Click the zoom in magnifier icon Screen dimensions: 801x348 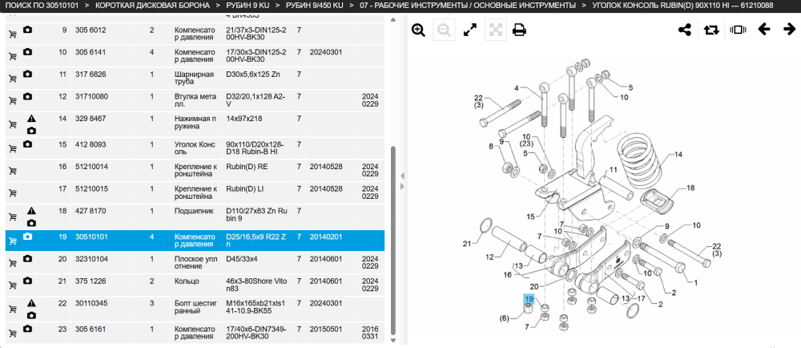point(418,30)
